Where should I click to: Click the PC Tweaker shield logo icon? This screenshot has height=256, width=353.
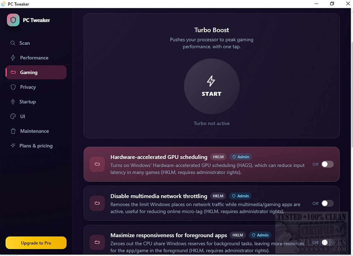[13, 20]
